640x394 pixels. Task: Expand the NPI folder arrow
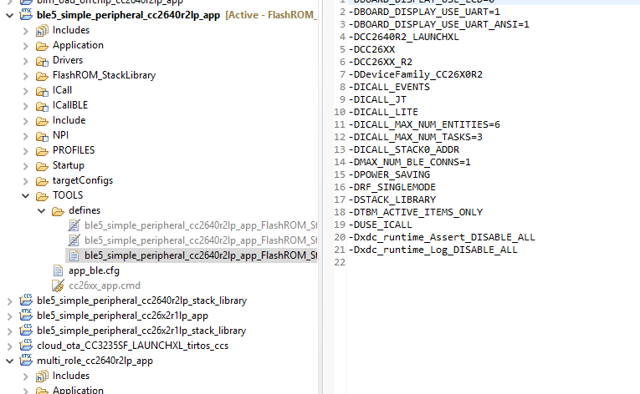coord(25,136)
